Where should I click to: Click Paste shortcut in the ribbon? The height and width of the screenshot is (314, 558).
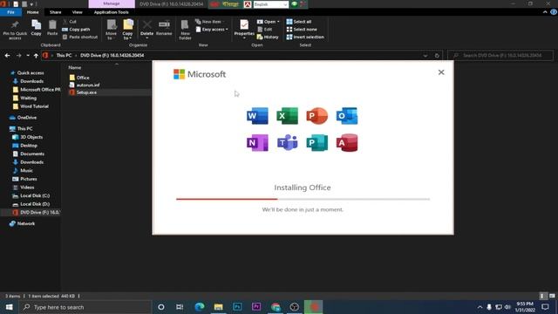[x=80, y=37]
